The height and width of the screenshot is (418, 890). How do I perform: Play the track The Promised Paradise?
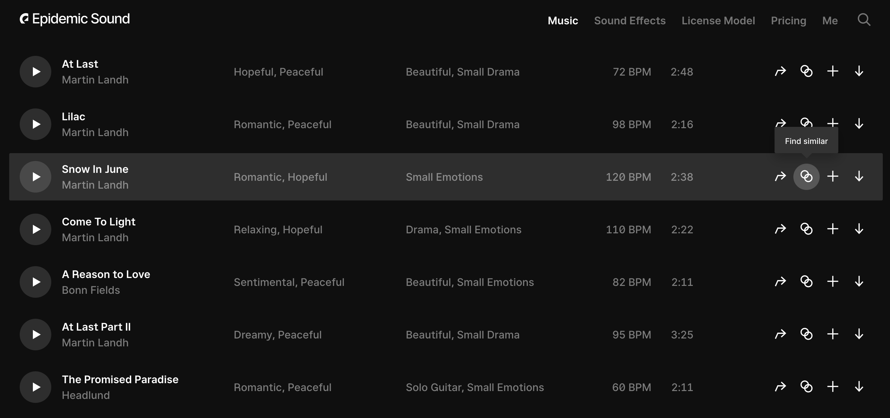(x=35, y=386)
